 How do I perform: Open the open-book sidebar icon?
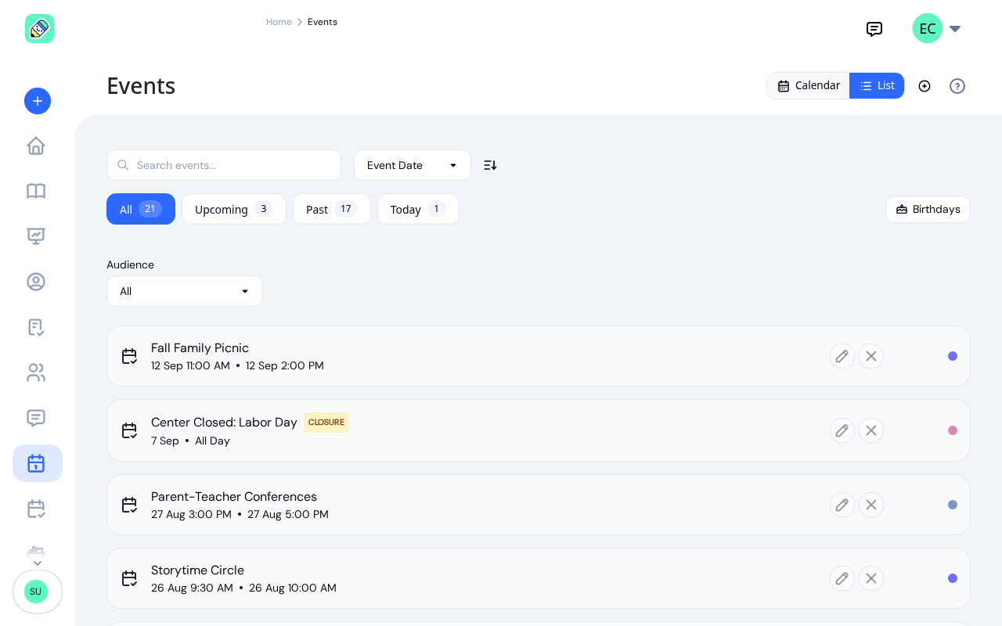[x=36, y=191]
